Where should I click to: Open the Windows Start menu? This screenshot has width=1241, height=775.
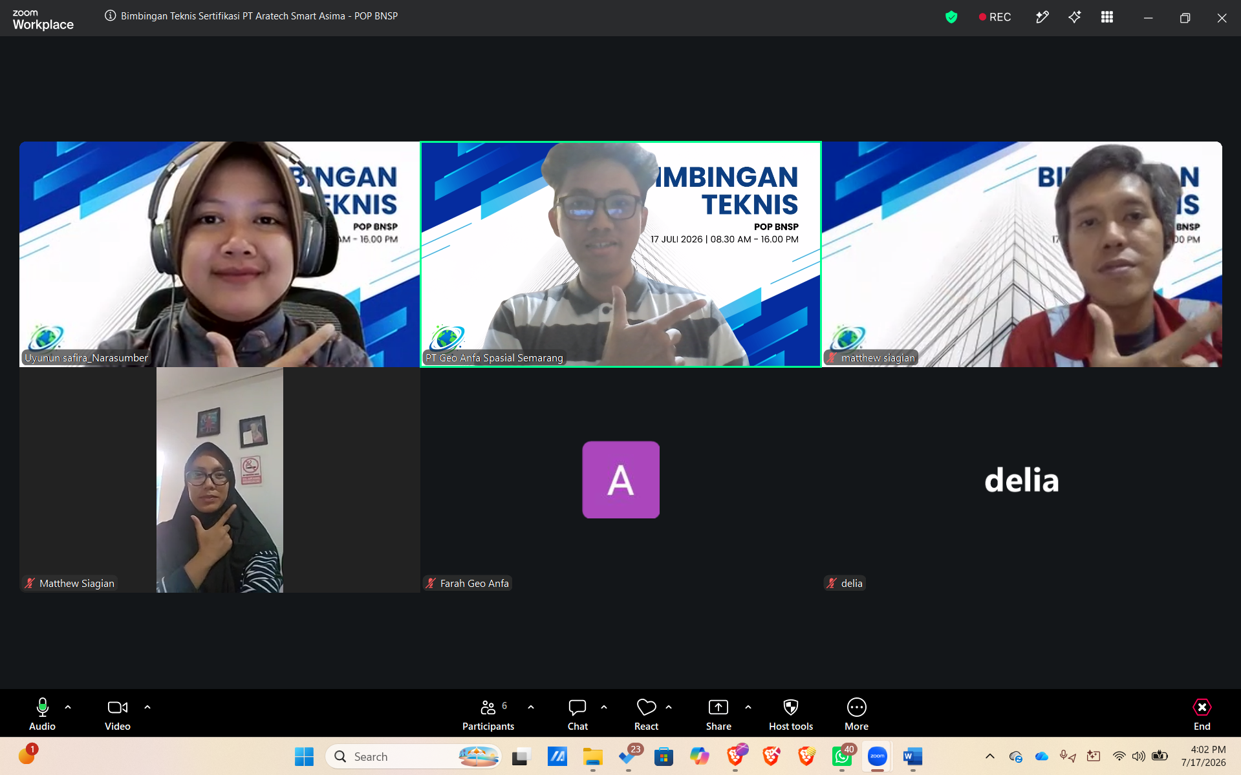point(304,756)
